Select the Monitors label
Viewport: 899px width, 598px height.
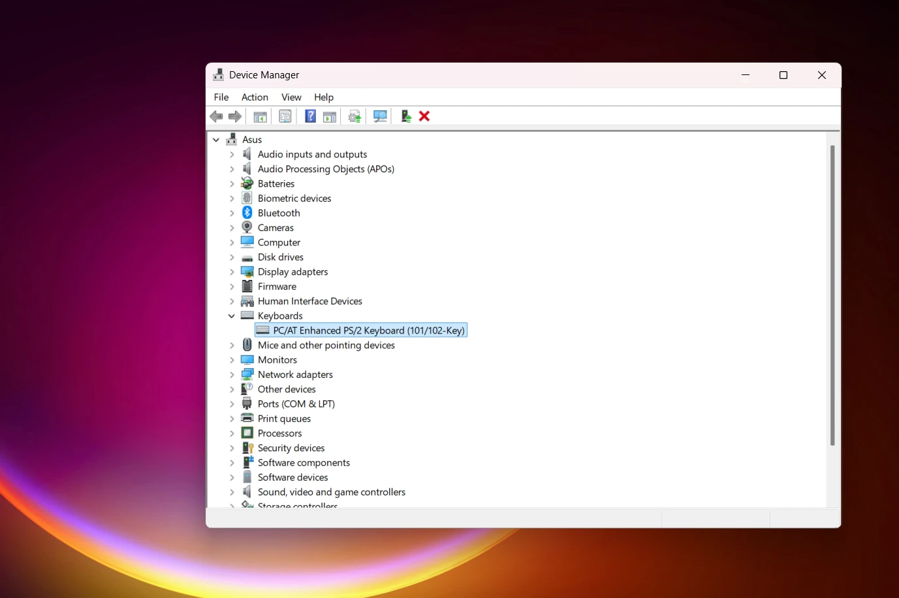(277, 360)
